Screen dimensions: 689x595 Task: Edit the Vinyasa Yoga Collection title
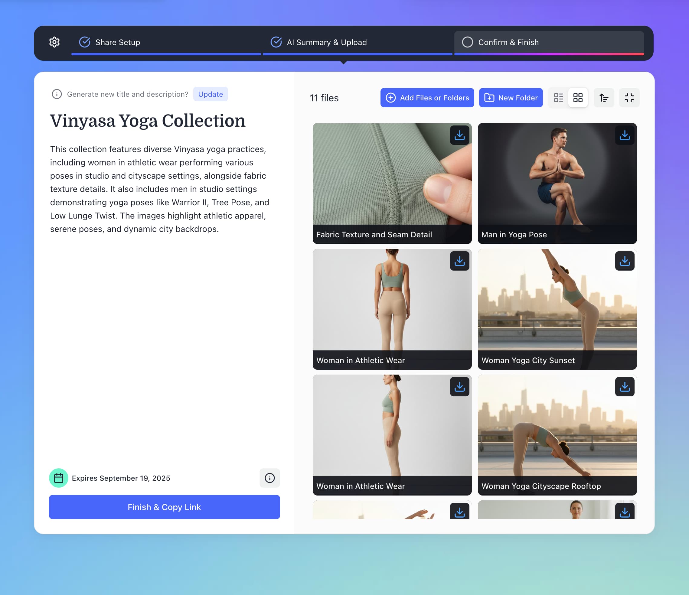(x=148, y=121)
